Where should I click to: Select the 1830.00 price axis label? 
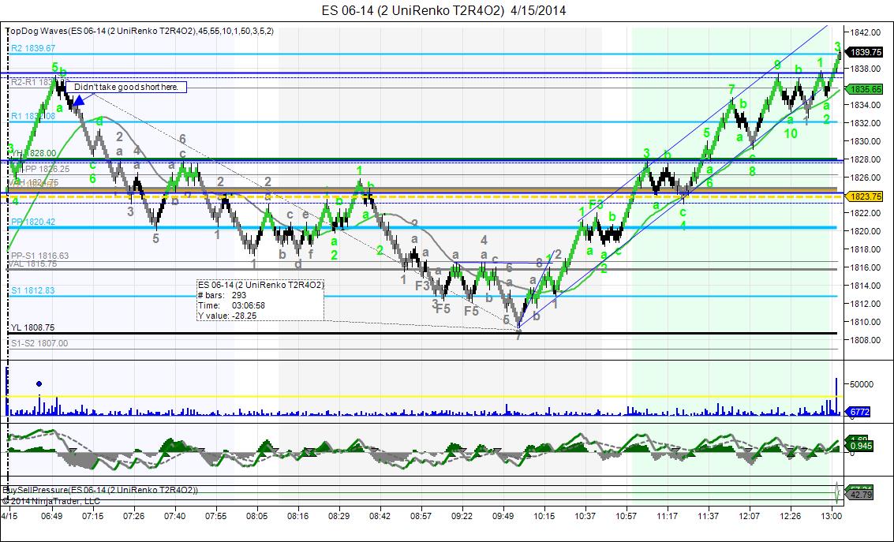click(866, 140)
